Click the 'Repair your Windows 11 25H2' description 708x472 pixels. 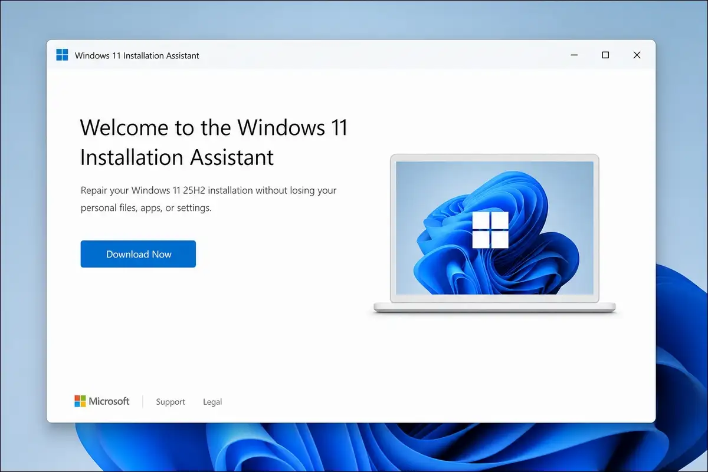(x=208, y=199)
